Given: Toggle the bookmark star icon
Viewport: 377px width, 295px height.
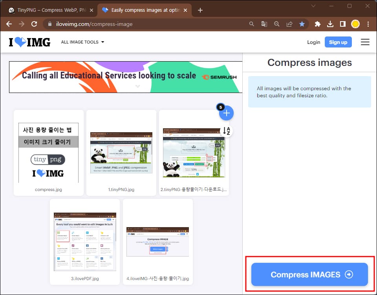Looking at the screenshot, I should [x=302, y=24].
